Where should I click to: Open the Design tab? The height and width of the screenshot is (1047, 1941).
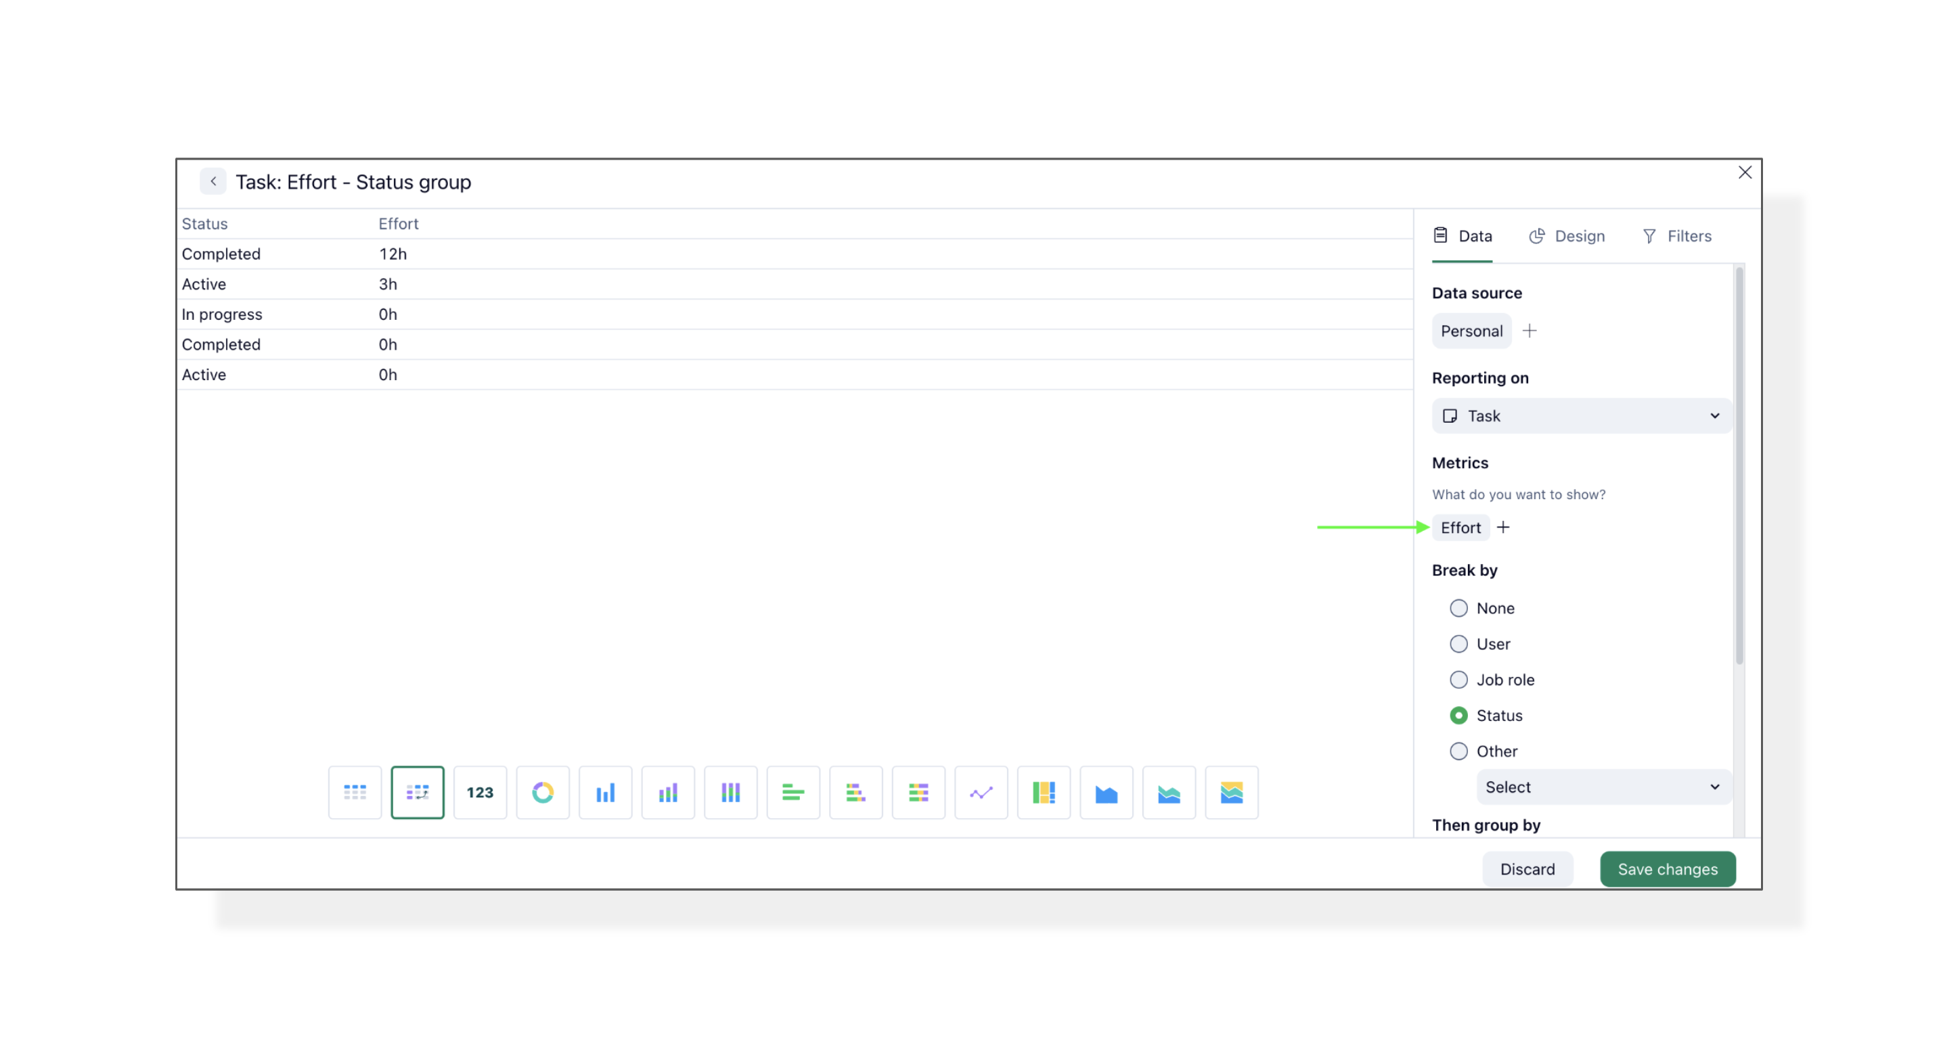[x=1567, y=236]
